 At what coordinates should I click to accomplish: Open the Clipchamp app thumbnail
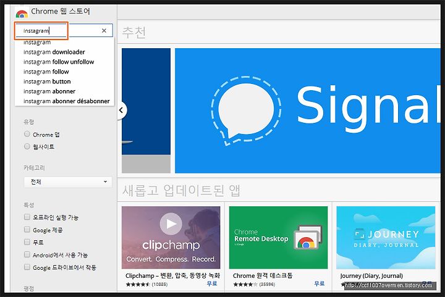pyautogui.click(x=171, y=238)
